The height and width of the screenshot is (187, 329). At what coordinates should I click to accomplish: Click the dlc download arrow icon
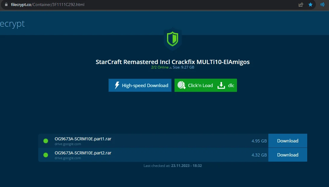coord(221,86)
